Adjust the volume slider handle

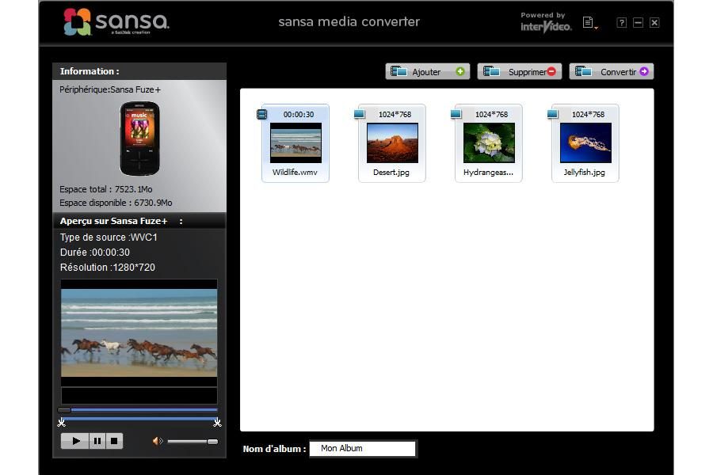pos(212,442)
